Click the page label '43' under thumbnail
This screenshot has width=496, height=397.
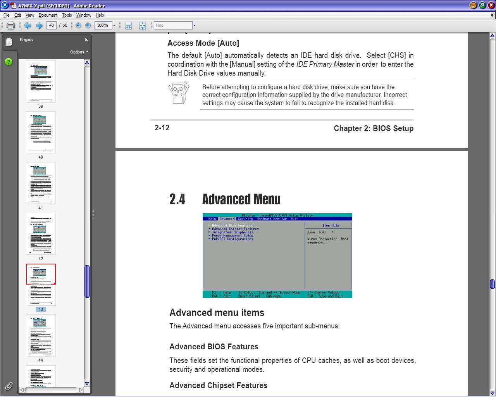coord(41,309)
